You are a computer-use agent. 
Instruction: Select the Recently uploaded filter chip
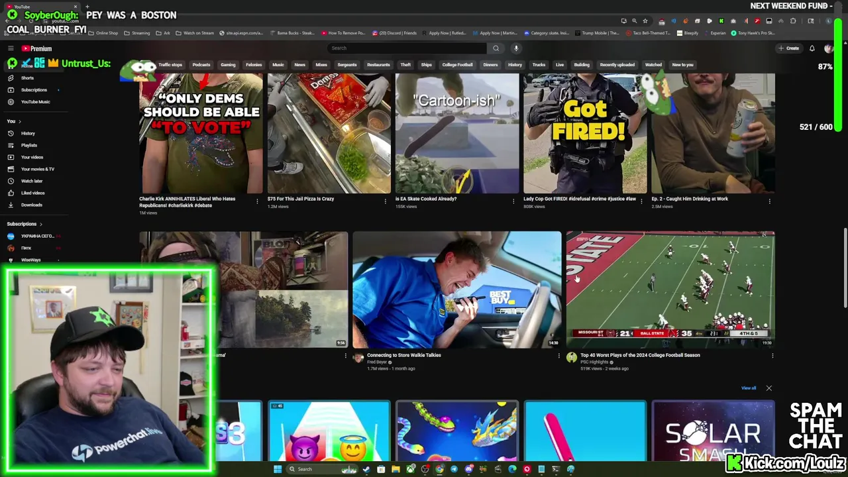[617, 65]
